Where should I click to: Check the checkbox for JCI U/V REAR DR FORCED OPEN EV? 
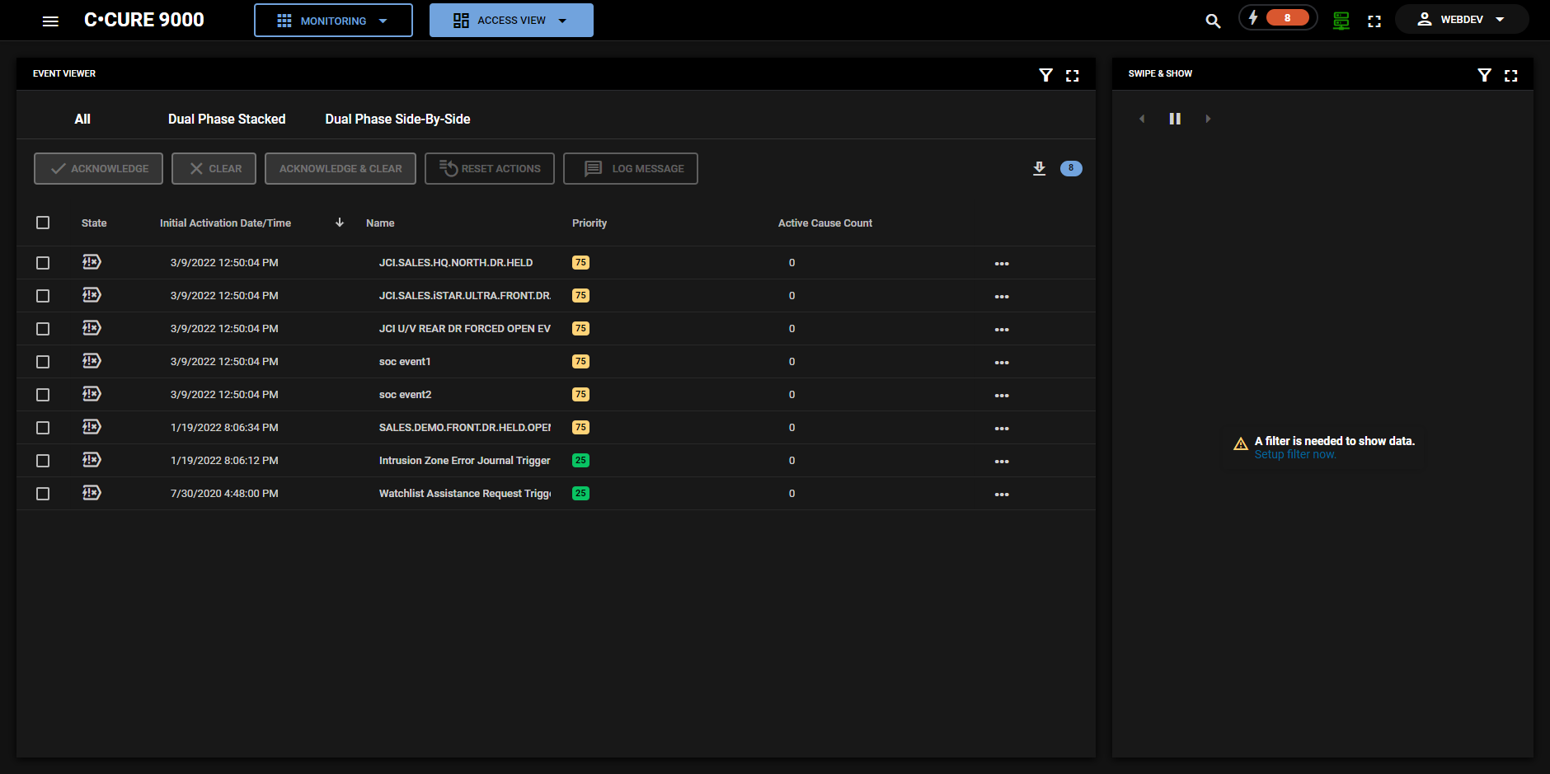click(x=43, y=328)
